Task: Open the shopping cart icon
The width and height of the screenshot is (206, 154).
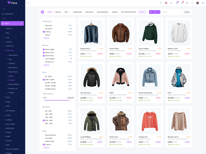Action: pos(177,3)
